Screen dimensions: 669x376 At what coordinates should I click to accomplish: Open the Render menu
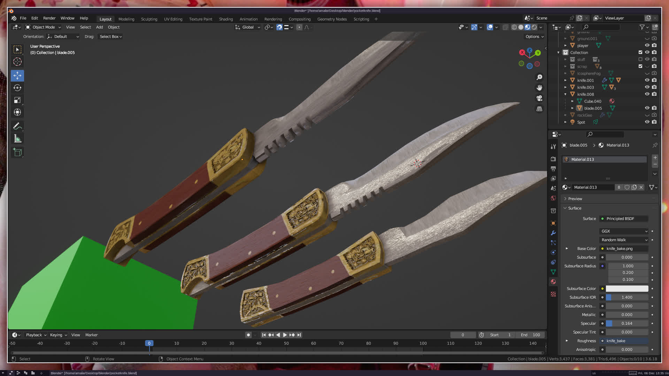[49, 18]
